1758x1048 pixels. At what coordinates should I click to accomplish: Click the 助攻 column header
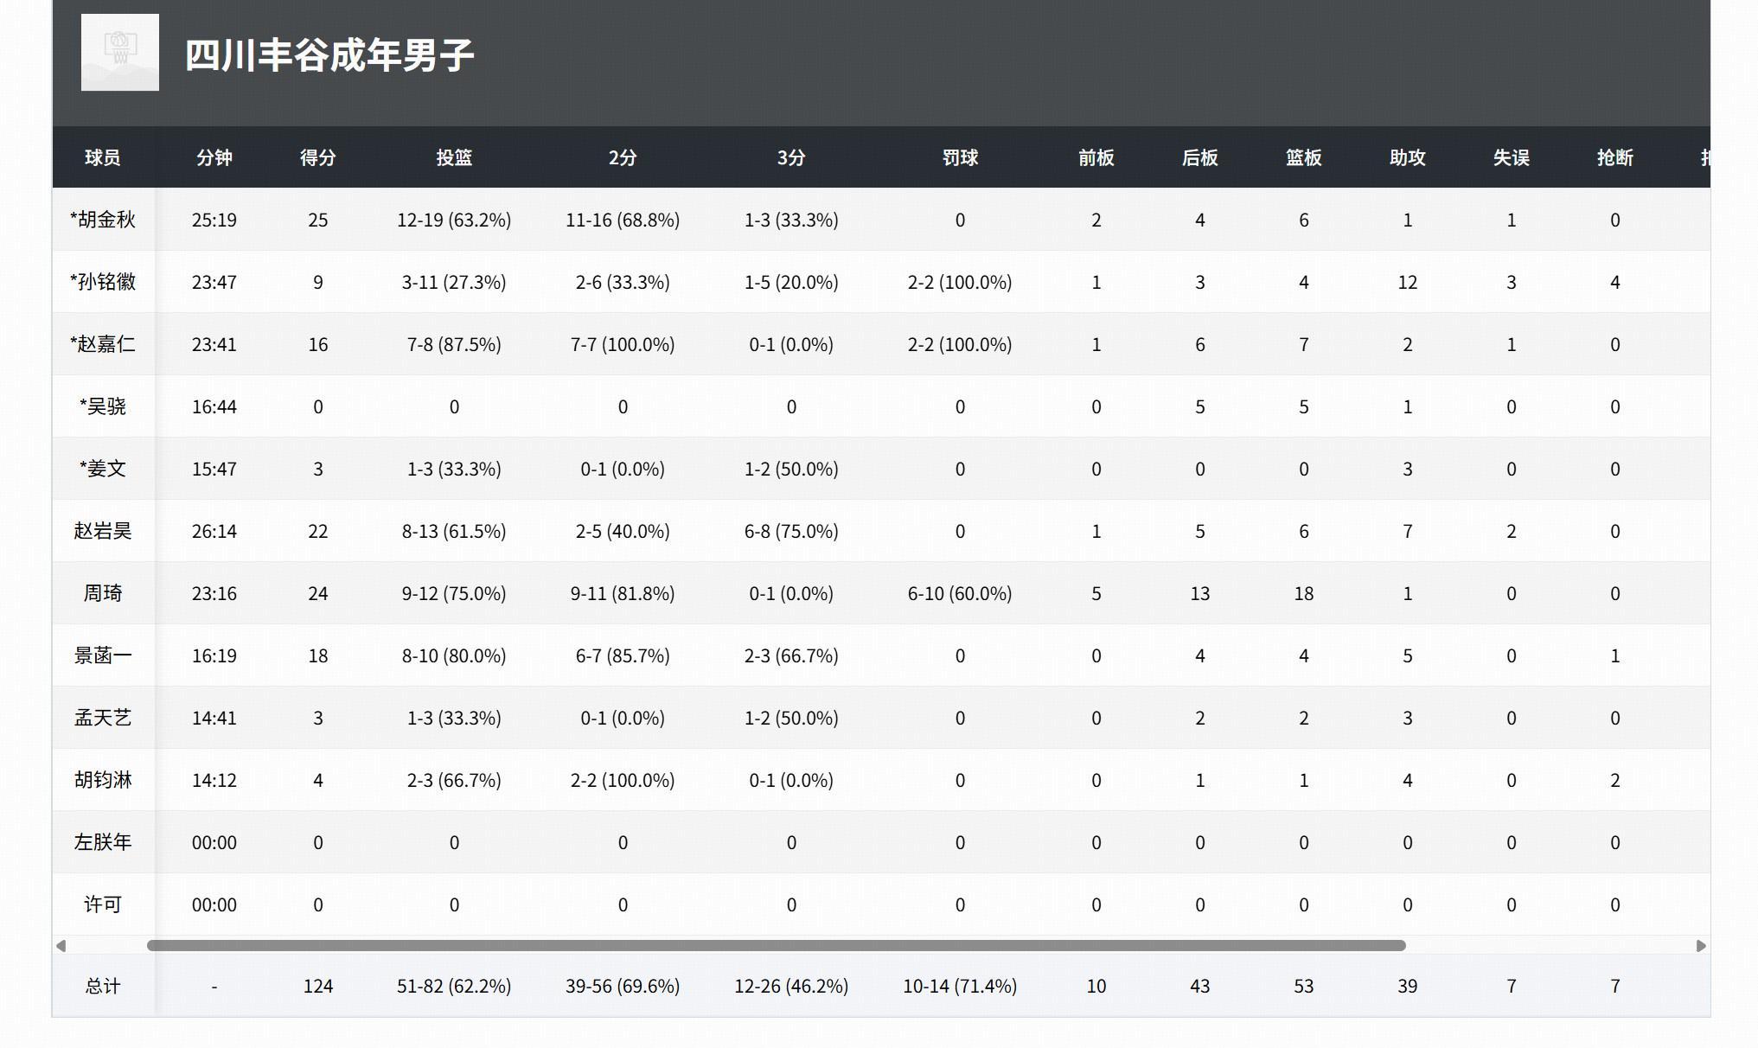point(1407,157)
